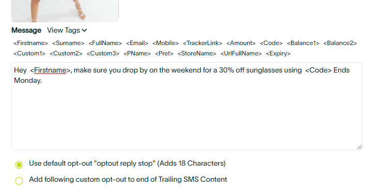Viewport: 381px width, 189px height.
Task: Insert the <Firstname> tag
Action: click(x=31, y=43)
